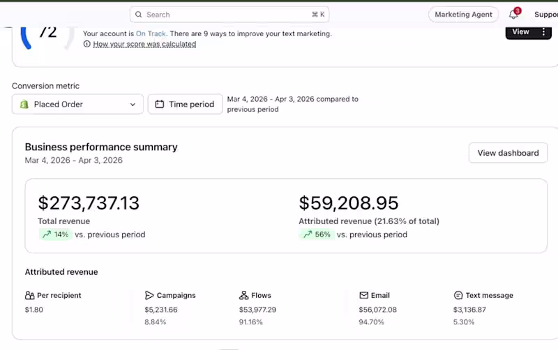Click the Placed Order dropdown chevron
This screenshot has width=558, height=350.
tap(133, 104)
